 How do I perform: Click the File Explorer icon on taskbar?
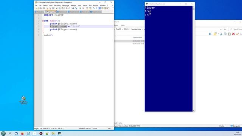coord(53,133)
